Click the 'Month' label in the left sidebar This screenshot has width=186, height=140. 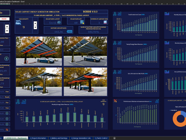pyautogui.click(x=7, y=97)
